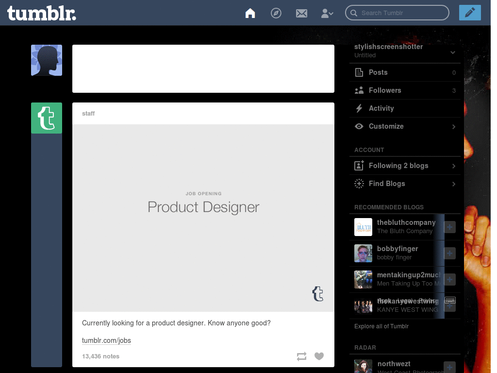Click the KANYE WEST WING avatar
The image size is (497, 373).
click(363, 306)
